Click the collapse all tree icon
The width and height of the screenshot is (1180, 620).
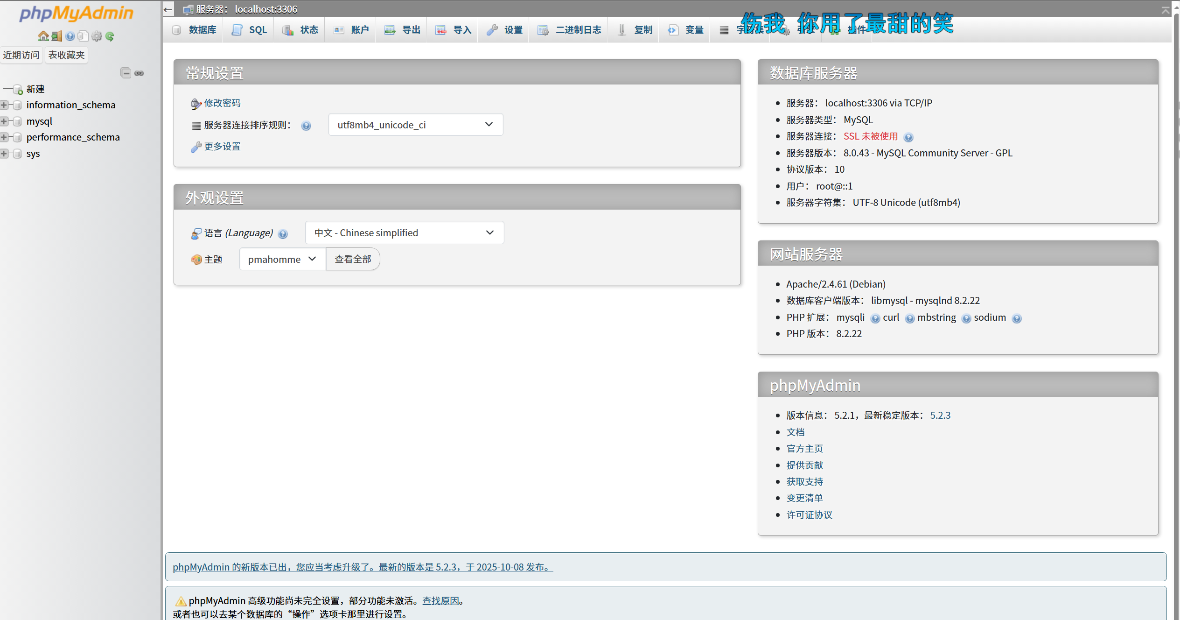tap(126, 73)
